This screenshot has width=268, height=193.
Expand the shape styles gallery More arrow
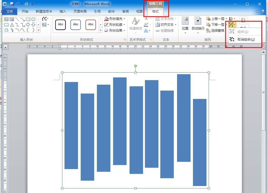pos(101,30)
